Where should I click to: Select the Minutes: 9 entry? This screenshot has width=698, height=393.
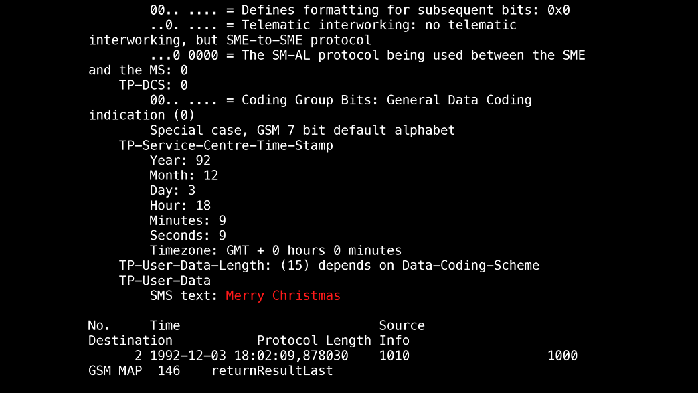point(187,220)
